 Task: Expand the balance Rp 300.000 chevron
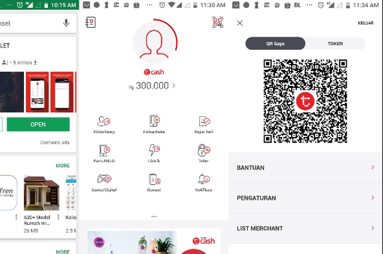[173, 86]
